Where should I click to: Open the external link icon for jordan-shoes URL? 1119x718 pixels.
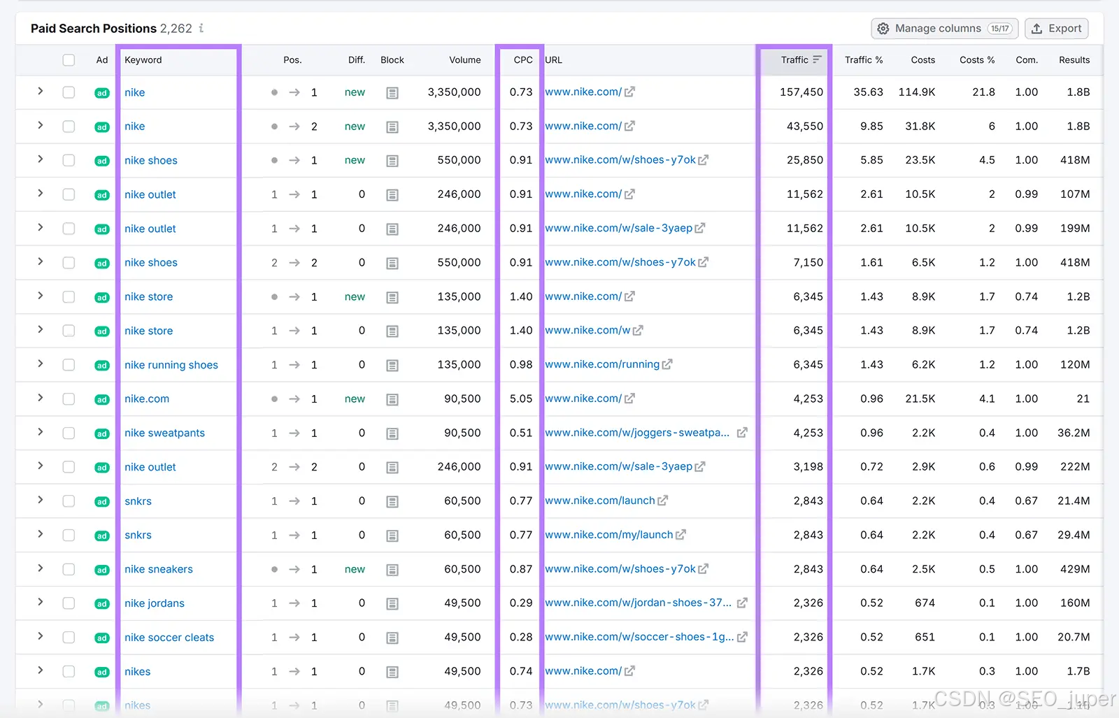tap(742, 603)
